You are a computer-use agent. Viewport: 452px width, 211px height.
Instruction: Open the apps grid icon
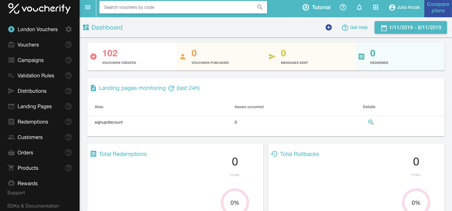click(376, 7)
